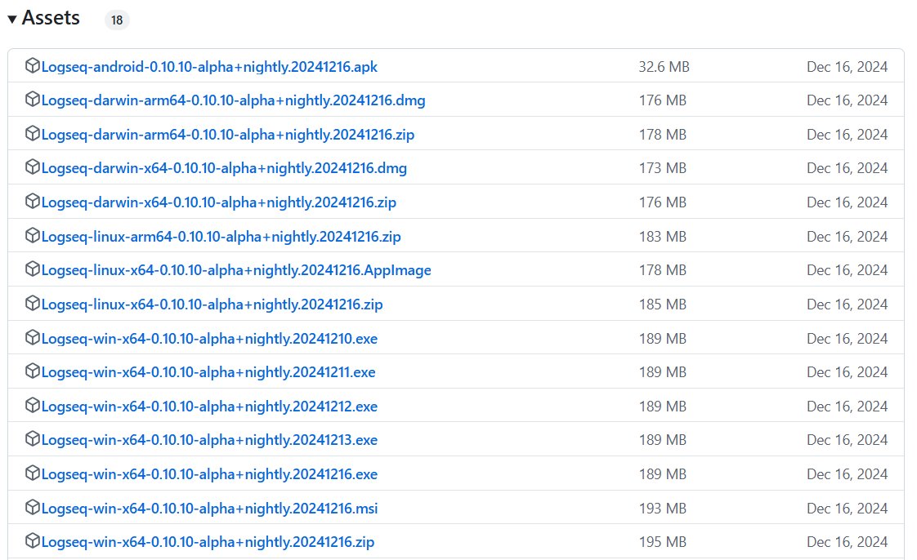Download Logseq-win-x64 nightly.20241216.zip
This screenshot has width=917, height=560.
tap(208, 542)
